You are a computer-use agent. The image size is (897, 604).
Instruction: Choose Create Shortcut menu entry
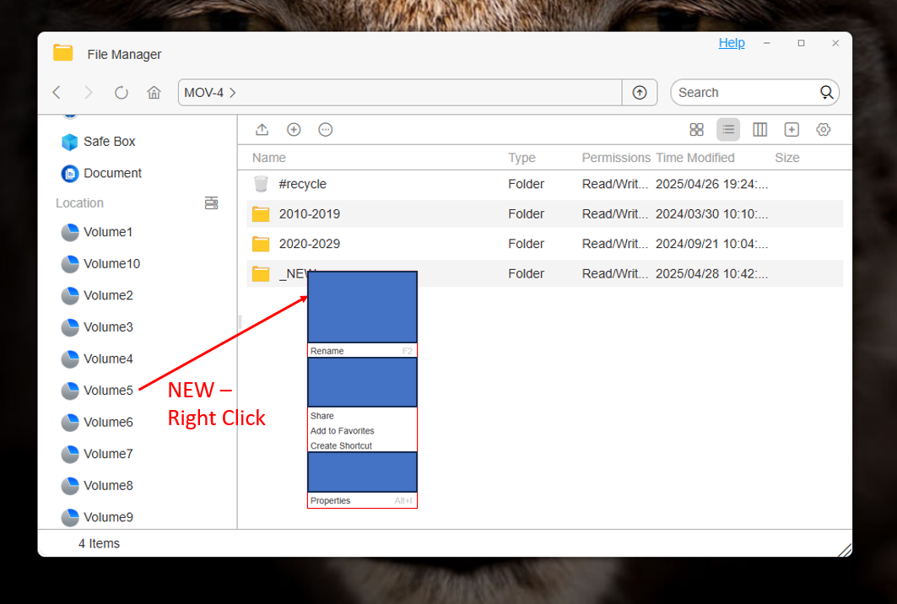click(x=362, y=445)
